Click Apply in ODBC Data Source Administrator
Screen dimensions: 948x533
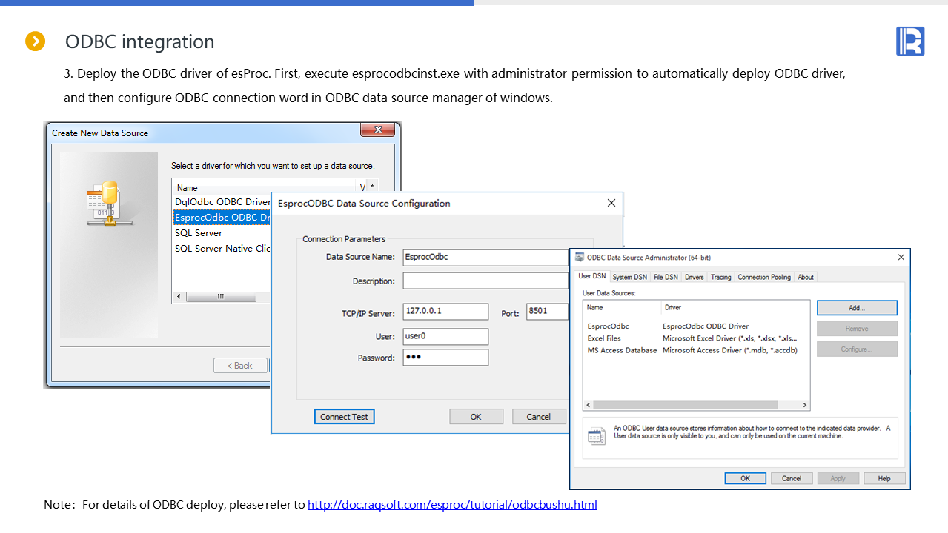coord(838,478)
